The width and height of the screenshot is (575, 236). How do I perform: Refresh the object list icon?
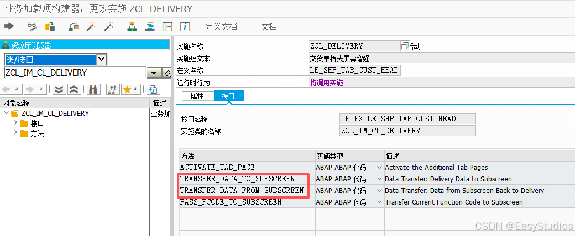[x=153, y=89]
